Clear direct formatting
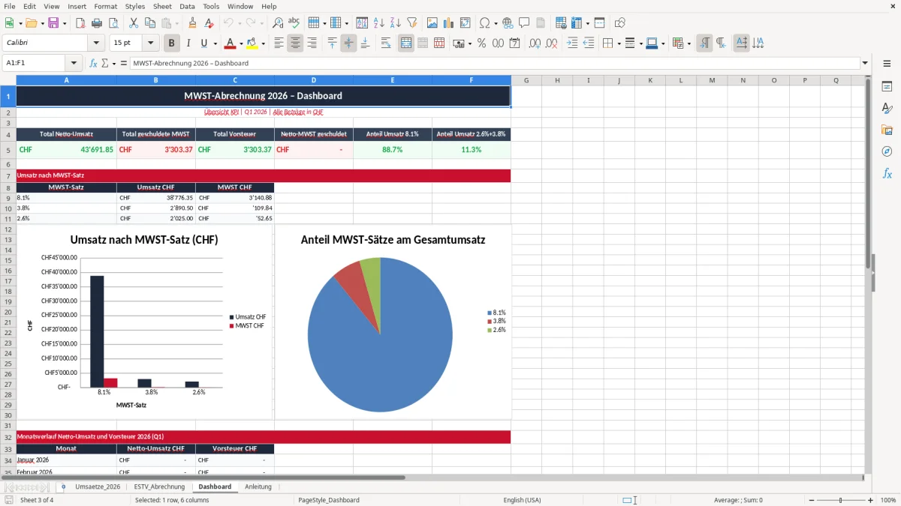 pyautogui.click(x=209, y=23)
